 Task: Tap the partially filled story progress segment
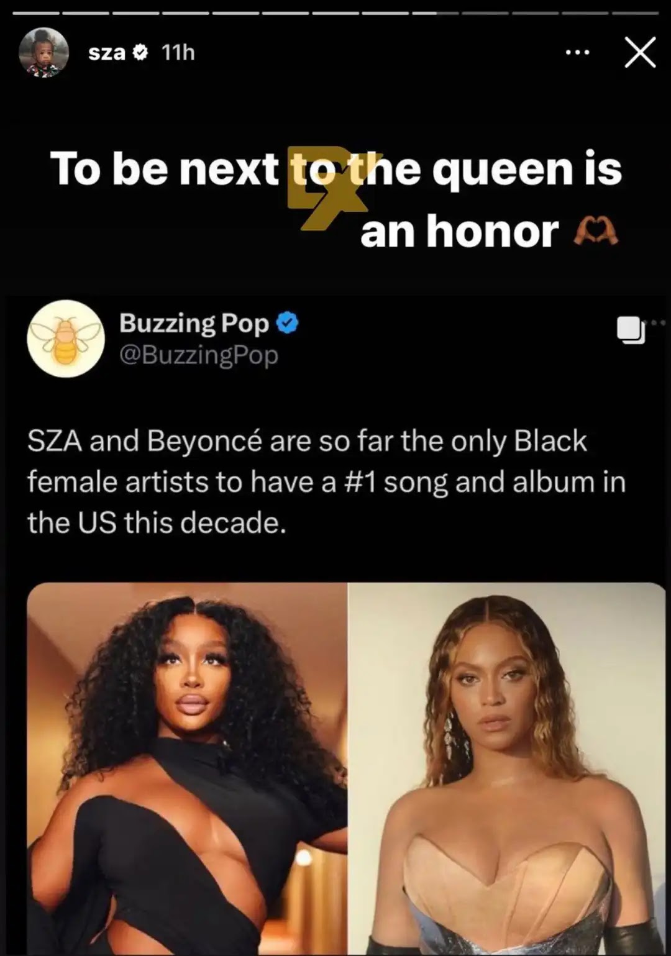436,13
